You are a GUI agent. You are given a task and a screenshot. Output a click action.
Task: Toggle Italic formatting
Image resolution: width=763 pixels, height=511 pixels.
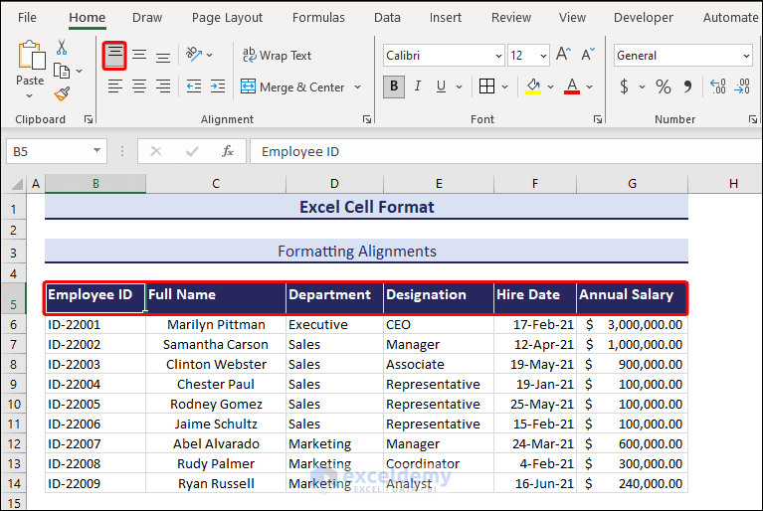point(418,86)
